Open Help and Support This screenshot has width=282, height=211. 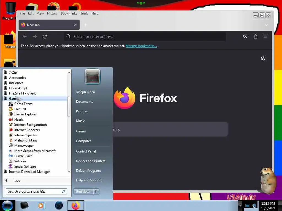pyautogui.click(x=89, y=180)
